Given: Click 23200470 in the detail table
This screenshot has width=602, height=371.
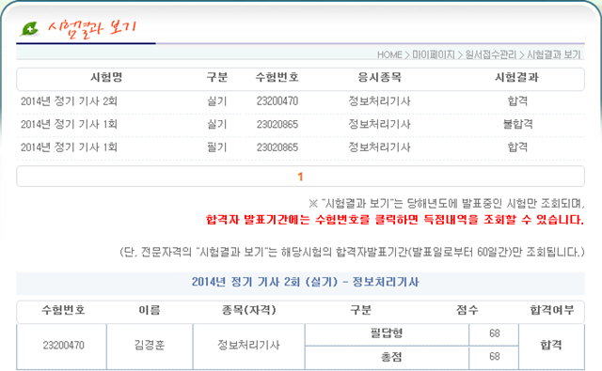Looking at the screenshot, I should [63, 346].
